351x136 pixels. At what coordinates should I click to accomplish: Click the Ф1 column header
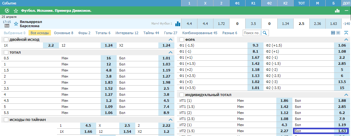click(237, 3)
